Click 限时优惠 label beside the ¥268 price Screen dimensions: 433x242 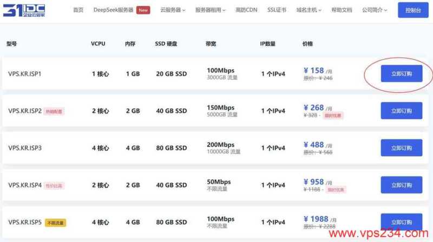pyautogui.click(x=334, y=115)
